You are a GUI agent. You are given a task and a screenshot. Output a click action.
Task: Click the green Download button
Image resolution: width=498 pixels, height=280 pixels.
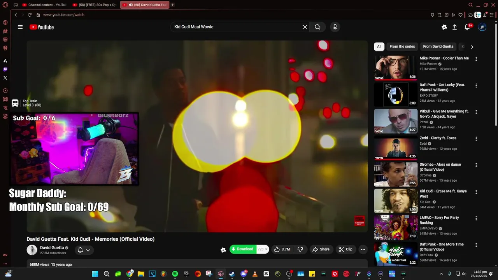point(243,249)
